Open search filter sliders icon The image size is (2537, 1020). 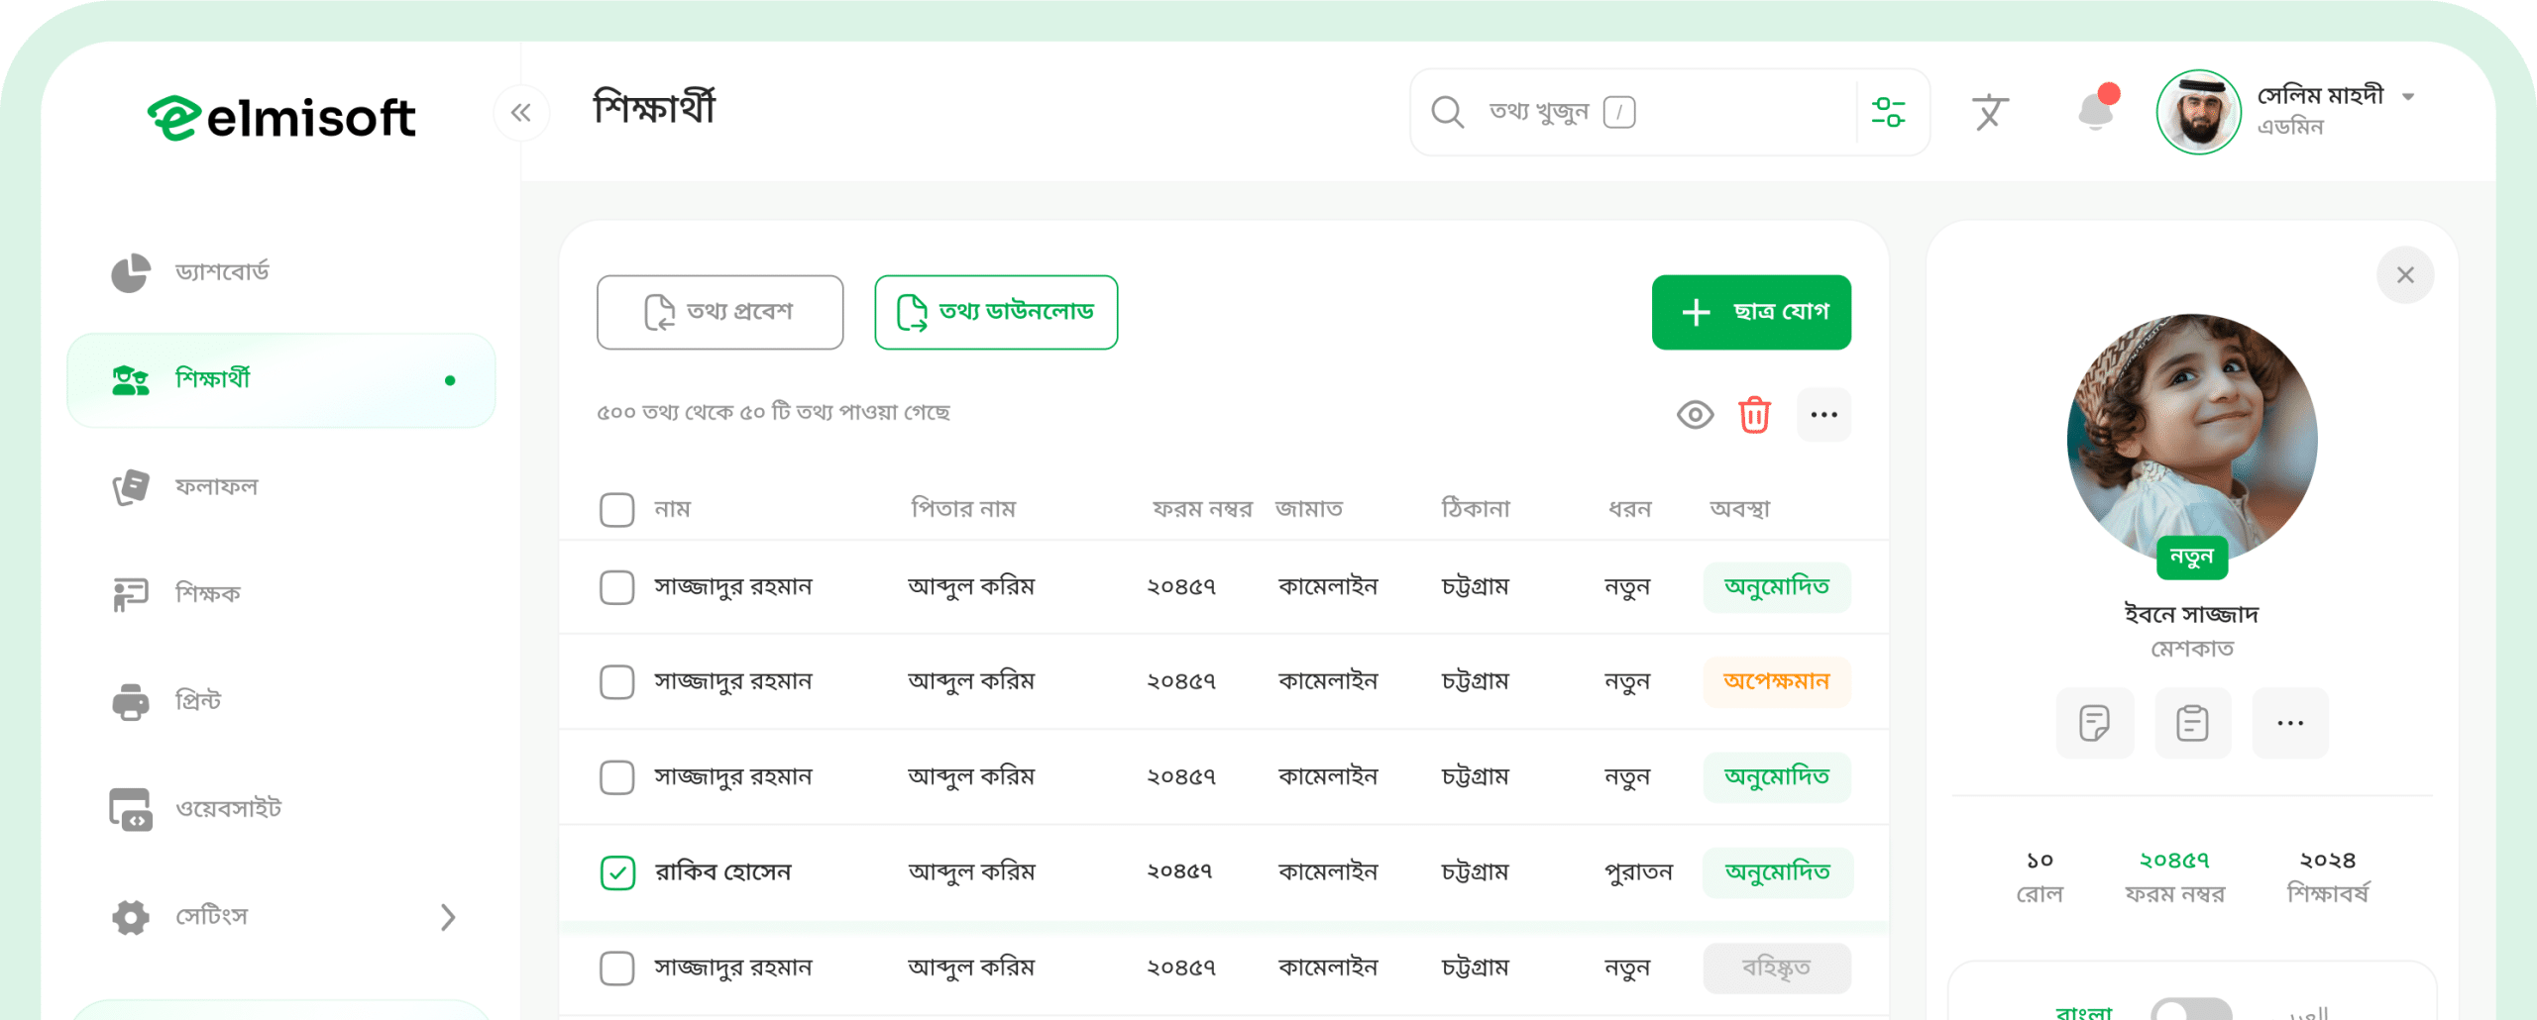coord(1889,112)
